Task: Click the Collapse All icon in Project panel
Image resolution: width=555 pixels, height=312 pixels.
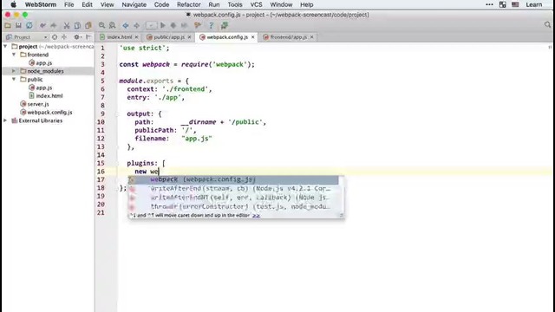Action: click(64, 37)
